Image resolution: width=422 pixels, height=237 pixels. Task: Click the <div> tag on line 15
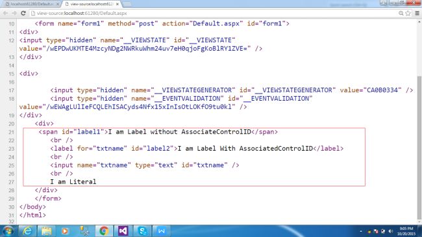click(29, 74)
